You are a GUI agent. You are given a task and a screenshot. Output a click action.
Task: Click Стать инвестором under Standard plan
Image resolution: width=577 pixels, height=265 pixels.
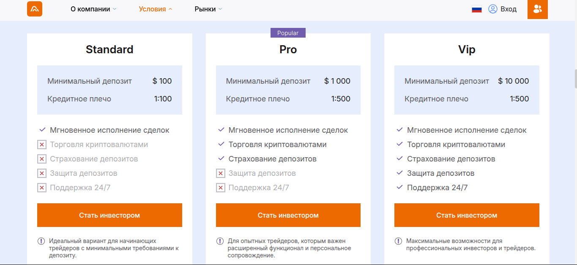109,215
